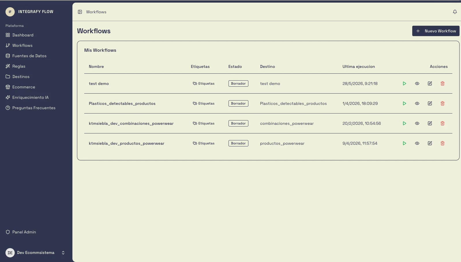This screenshot has width=461, height=262.
Task: Edit the test demo workflow
Action: point(430,83)
